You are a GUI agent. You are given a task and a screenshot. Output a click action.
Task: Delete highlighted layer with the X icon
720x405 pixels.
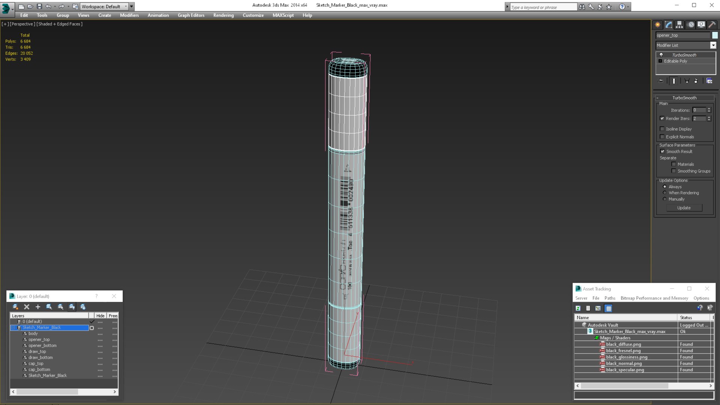(x=27, y=307)
